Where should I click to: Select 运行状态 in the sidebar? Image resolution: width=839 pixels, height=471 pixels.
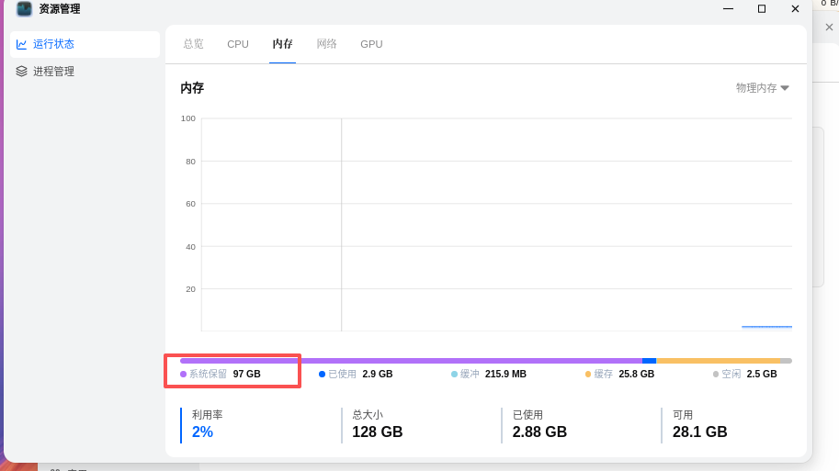click(53, 44)
